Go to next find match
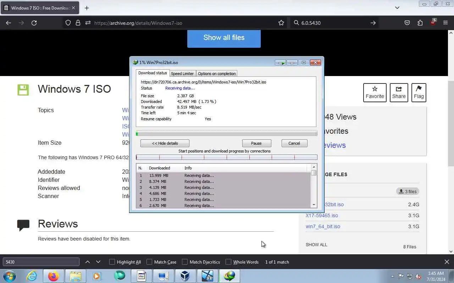The image size is (454, 283). [x=98, y=262]
